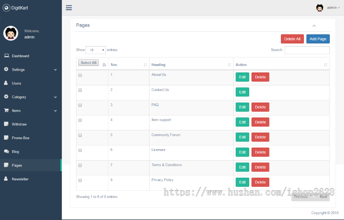Screen dimensions: 344x220
Task: Sort by the Sno column arrows
Action: 145,65
